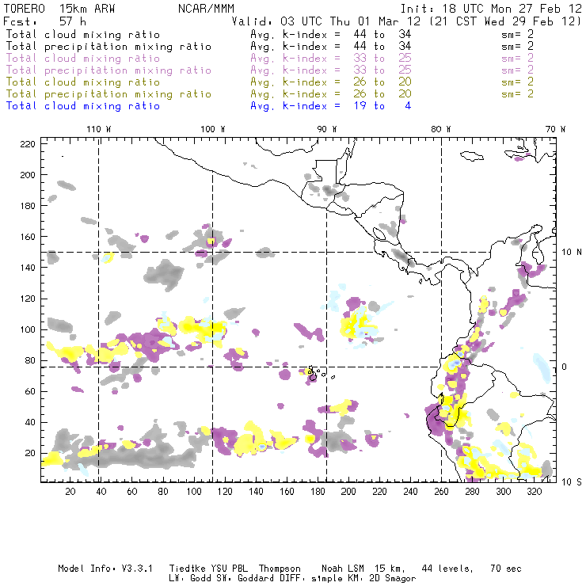Click the "80" tick on the vertical axis
This screenshot has height=586, width=586.
[30, 360]
